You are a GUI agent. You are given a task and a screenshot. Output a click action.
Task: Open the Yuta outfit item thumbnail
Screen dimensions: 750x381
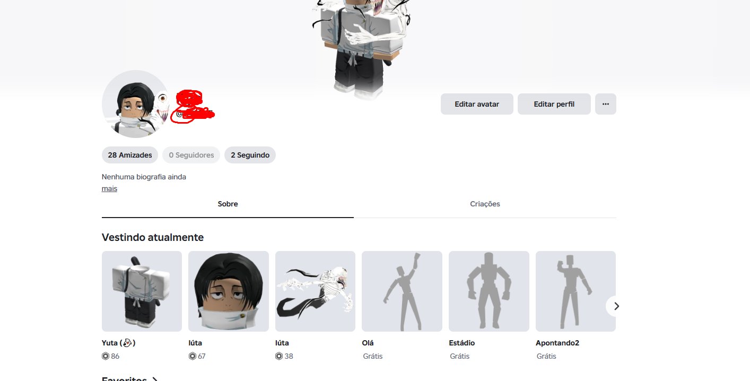point(142,291)
